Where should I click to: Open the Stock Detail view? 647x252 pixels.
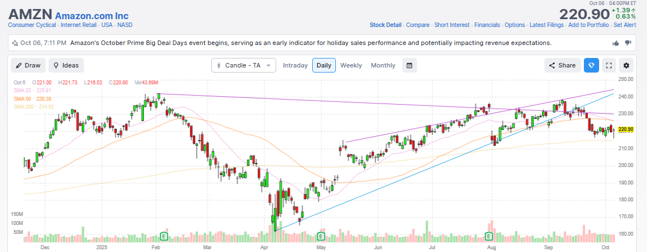click(x=385, y=25)
